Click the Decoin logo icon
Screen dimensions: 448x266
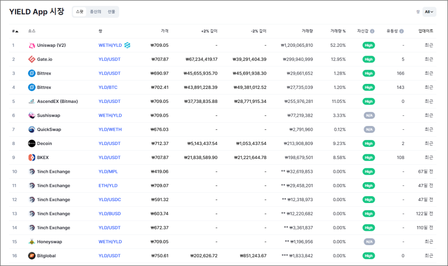point(32,144)
